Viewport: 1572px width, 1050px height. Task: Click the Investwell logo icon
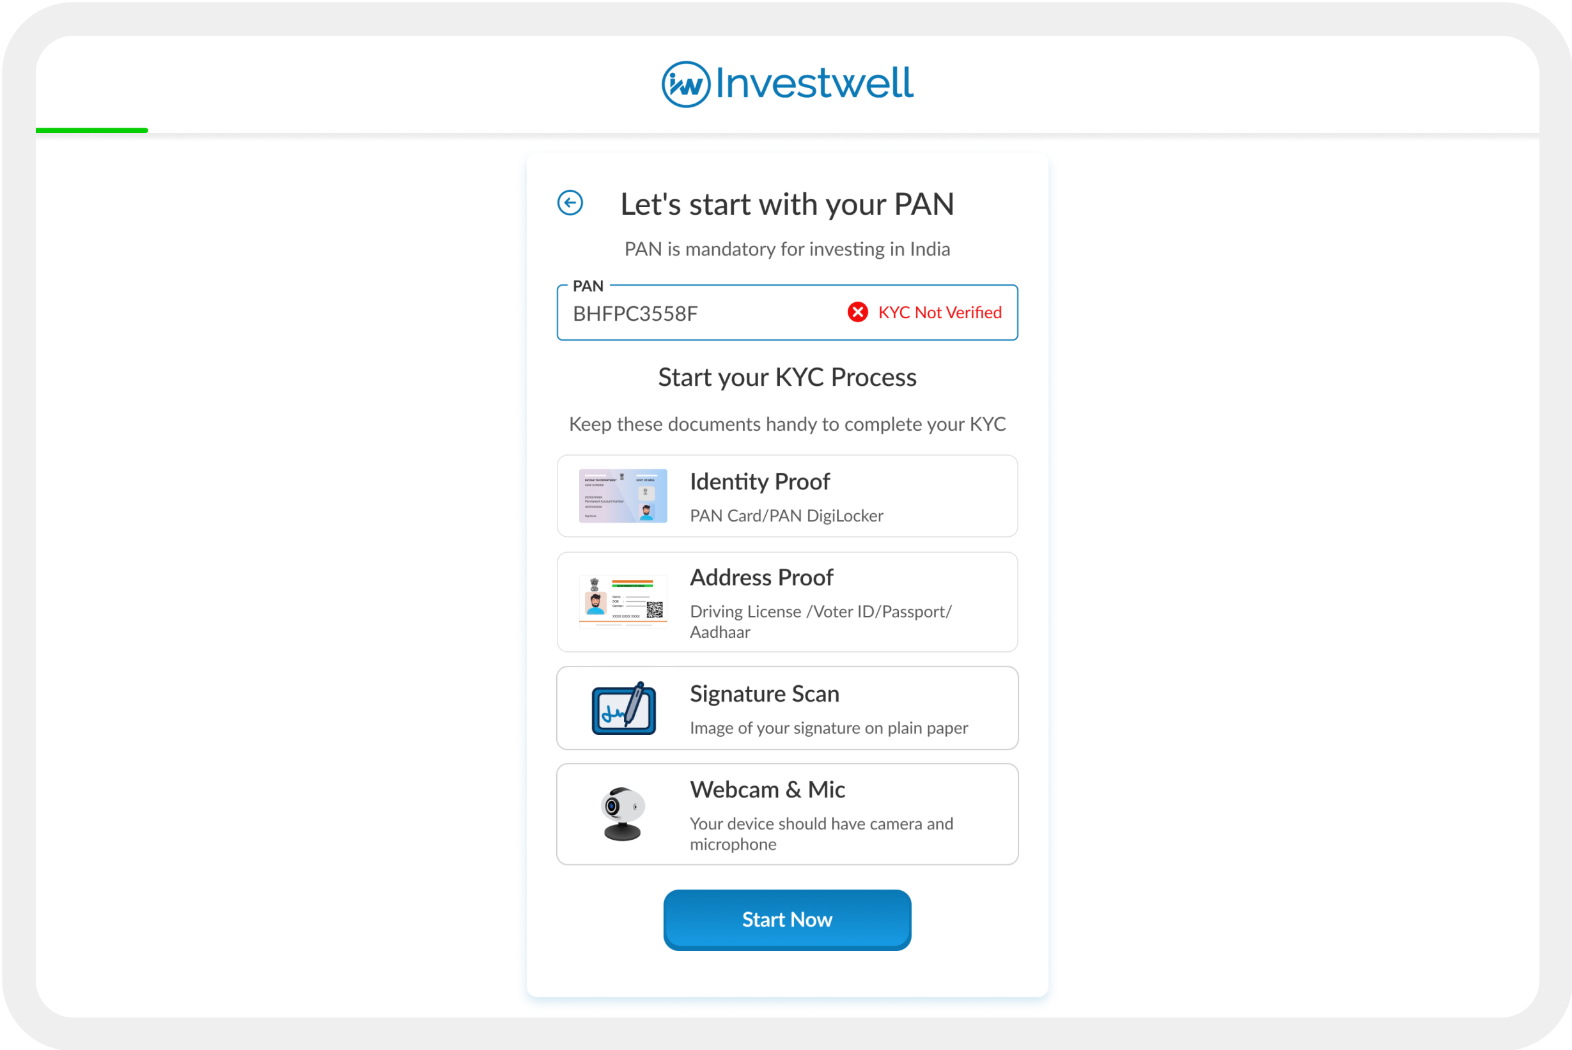pos(686,84)
